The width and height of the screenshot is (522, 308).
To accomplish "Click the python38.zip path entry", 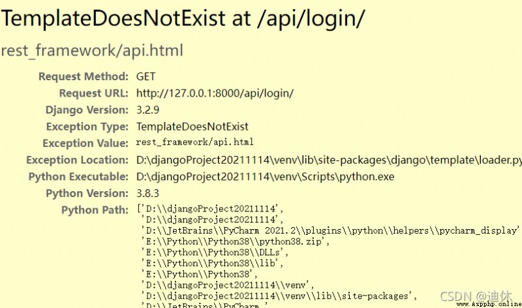I will [x=236, y=241].
